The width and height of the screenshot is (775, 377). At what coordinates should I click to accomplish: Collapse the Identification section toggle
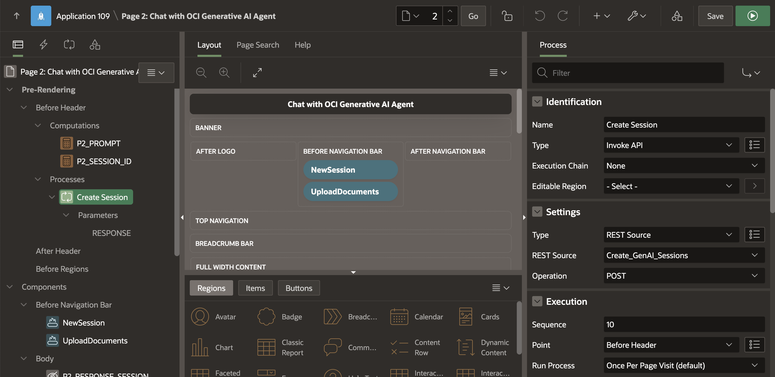[537, 101]
